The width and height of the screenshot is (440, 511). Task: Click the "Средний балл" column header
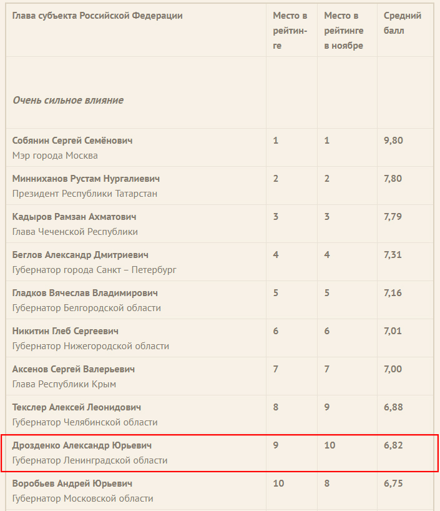coord(403,23)
